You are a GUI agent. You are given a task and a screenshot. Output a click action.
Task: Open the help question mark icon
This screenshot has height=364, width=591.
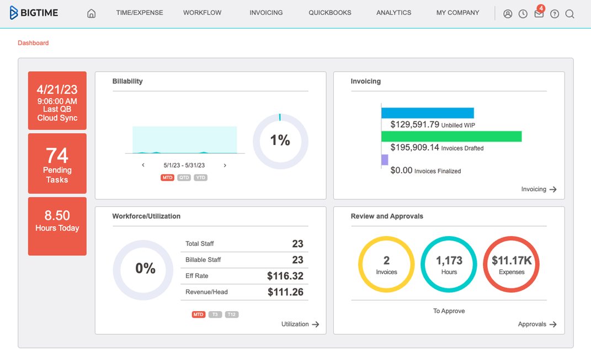point(555,14)
